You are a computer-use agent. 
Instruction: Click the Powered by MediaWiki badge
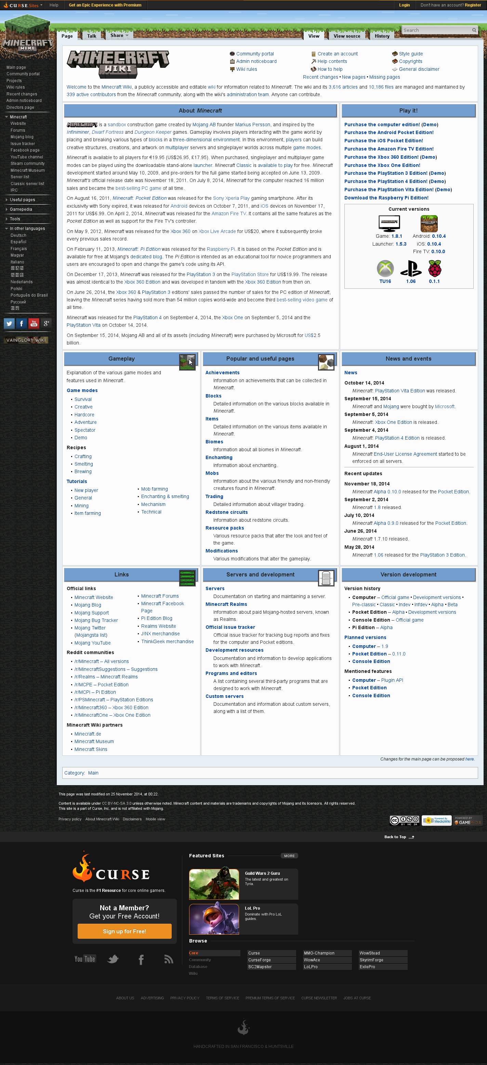437,821
